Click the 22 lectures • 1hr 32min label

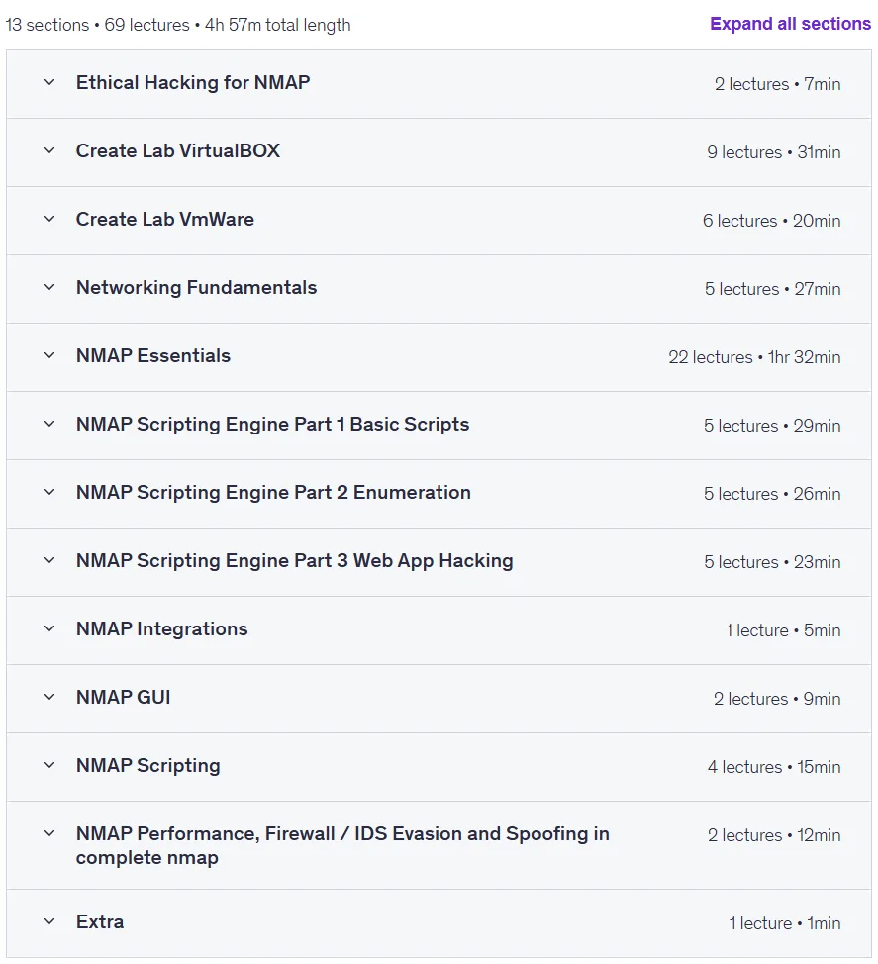754,357
